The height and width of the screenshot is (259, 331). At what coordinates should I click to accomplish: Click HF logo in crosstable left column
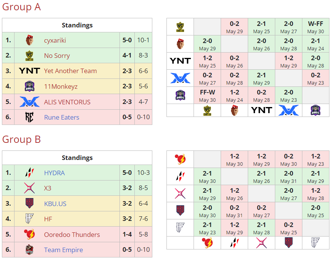[x=180, y=228]
